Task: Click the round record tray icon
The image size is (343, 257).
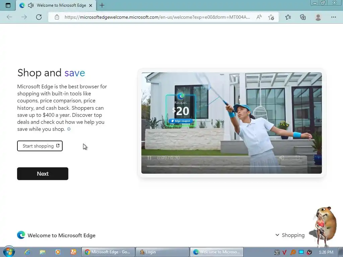Action: click(309, 252)
